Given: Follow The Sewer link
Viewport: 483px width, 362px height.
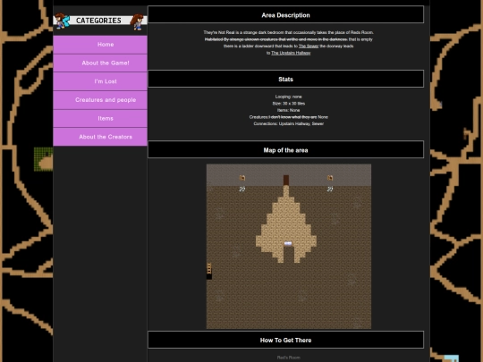Looking at the screenshot, I should (309, 46).
